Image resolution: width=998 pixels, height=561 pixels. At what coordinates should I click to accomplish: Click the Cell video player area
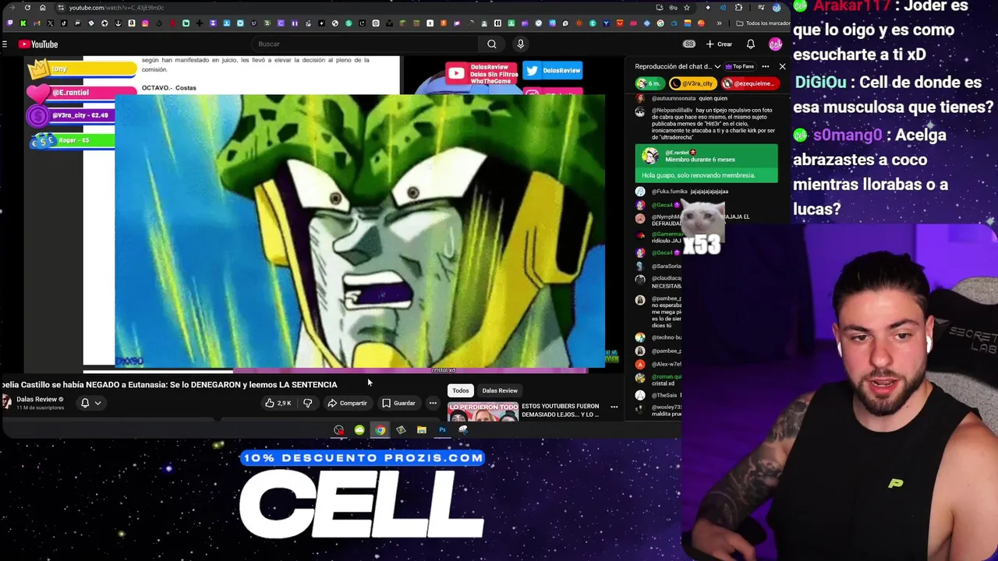(359, 231)
